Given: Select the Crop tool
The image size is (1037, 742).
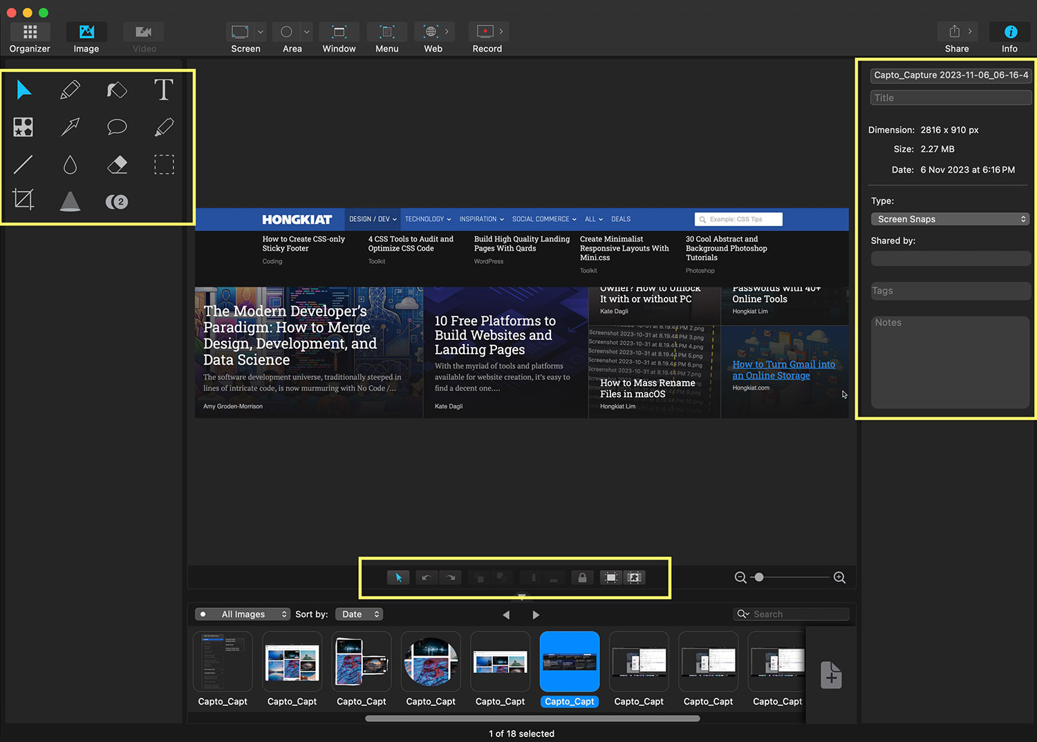Looking at the screenshot, I should (x=24, y=200).
